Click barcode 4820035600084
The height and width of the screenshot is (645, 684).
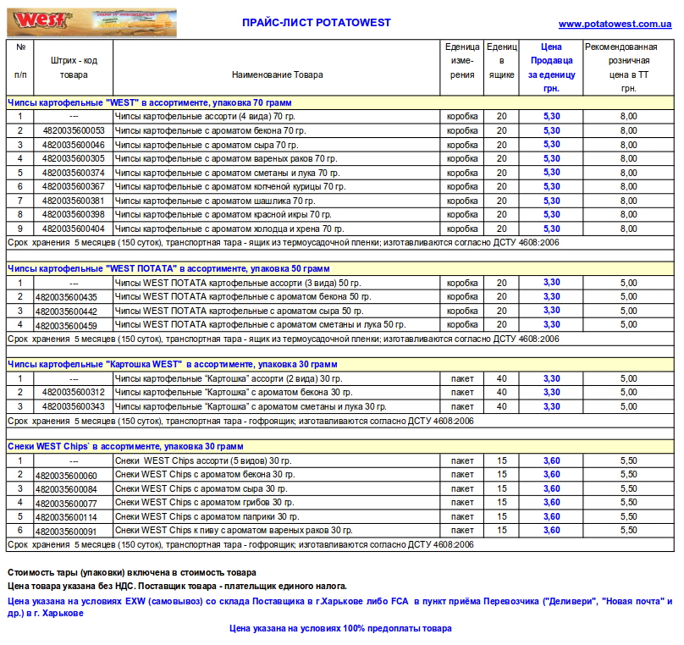pos(66,489)
